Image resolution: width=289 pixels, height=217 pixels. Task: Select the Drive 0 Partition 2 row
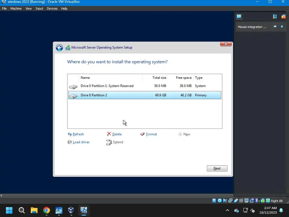pos(145,95)
